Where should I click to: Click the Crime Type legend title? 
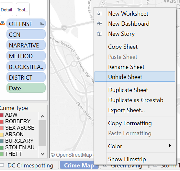pos(14,108)
